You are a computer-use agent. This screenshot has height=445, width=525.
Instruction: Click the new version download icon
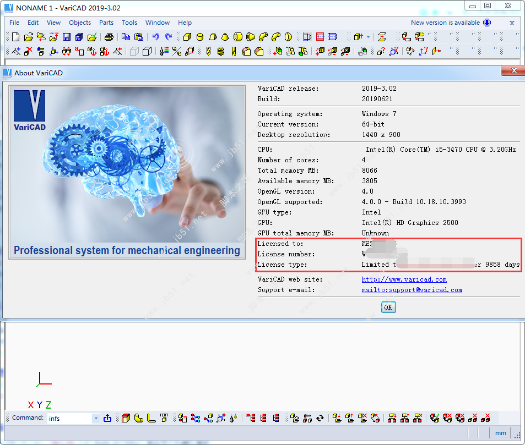point(487,23)
